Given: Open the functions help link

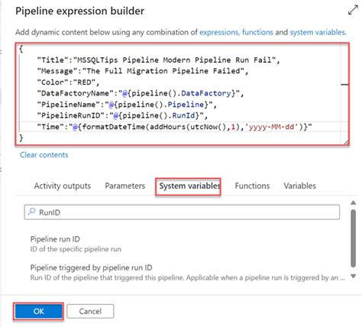Looking at the screenshot, I should tap(257, 32).
